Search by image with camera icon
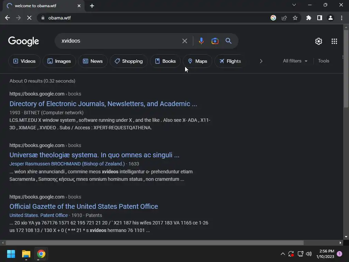 [x=215, y=41]
